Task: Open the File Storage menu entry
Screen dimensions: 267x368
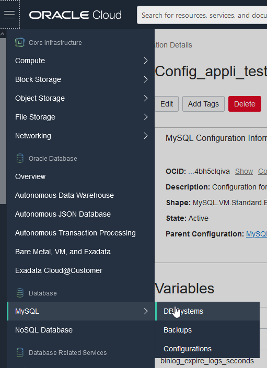Action: [x=81, y=117]
